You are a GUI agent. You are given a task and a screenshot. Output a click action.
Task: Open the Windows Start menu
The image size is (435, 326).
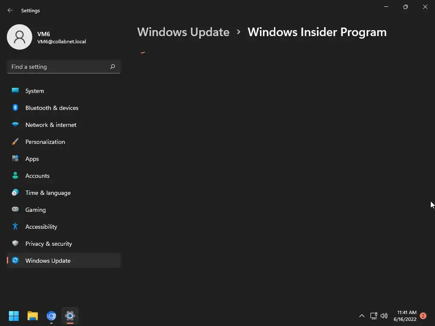click(x=14, y=316)
